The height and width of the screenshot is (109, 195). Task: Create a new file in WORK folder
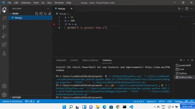(x=37, y=14)
